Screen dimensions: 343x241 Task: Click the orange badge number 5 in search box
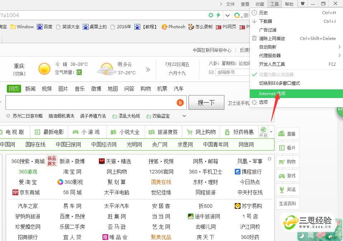pyautogui.click(x=180, y=103)
